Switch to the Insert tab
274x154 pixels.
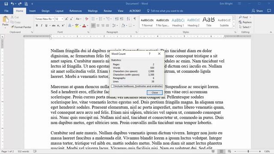click(33, 11)
